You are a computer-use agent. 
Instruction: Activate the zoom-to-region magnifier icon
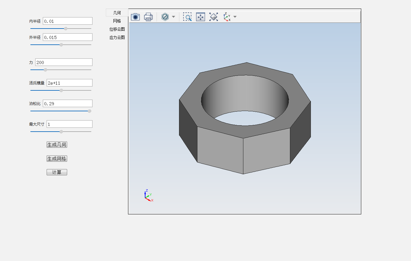click(187, 17)
